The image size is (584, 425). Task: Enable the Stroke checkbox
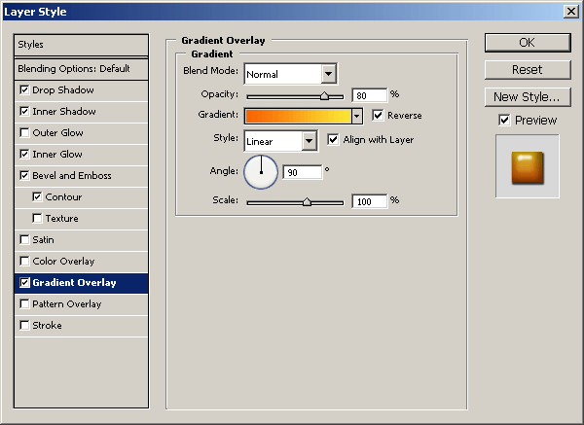24,326
